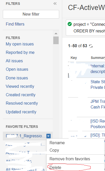Open the Created recently filter
The image size is (105, 171).
(20, 95)
